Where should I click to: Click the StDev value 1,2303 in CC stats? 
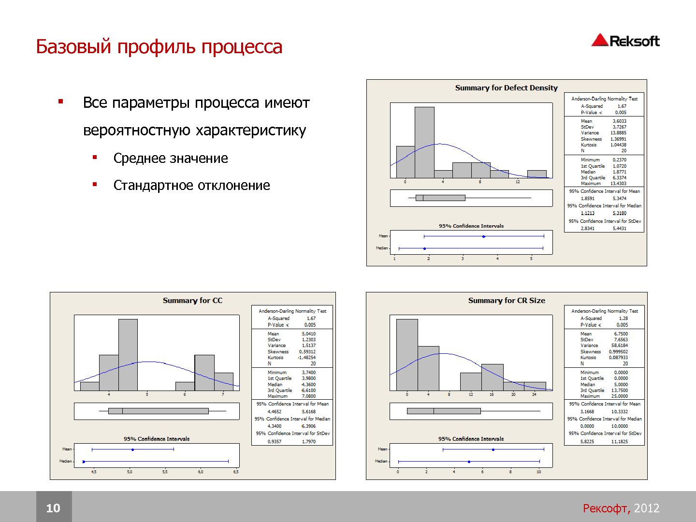[x=309, y=340]
